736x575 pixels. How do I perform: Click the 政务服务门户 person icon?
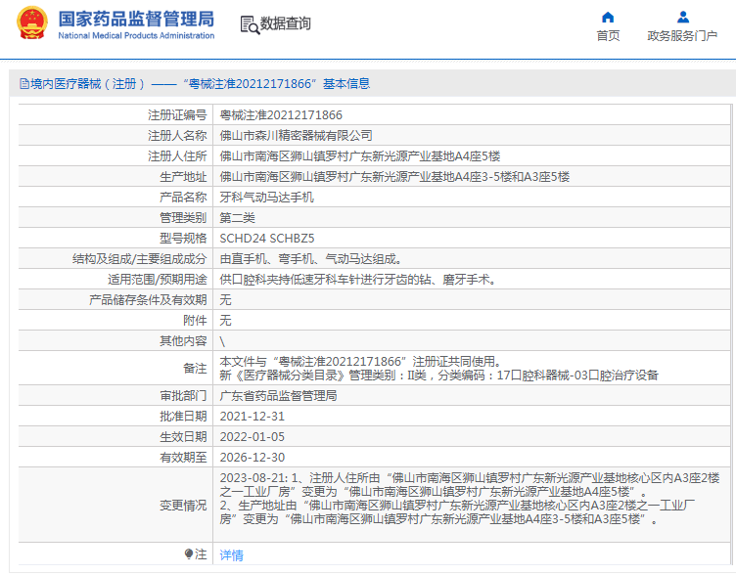(683, 17)
